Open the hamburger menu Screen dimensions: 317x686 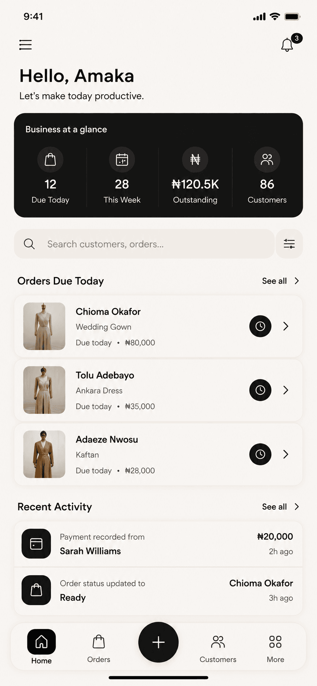click(x=25, y=45)
